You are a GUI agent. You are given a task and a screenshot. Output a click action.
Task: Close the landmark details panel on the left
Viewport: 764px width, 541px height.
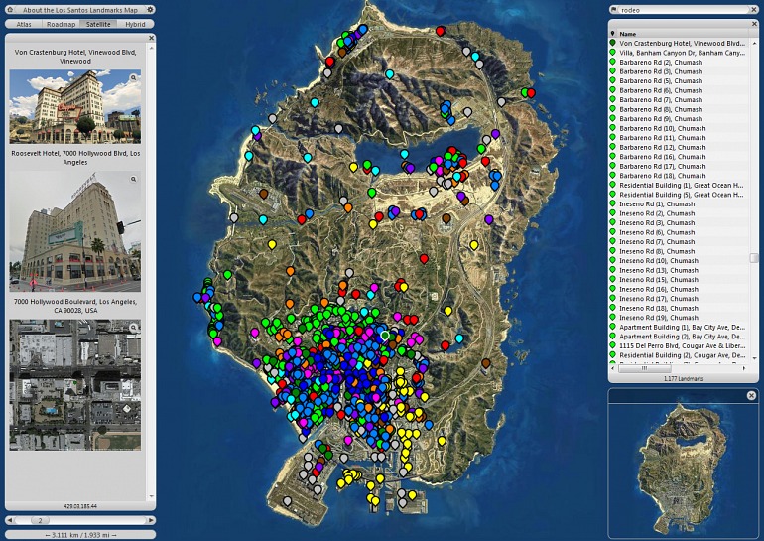tap(151, 38)
